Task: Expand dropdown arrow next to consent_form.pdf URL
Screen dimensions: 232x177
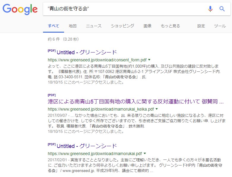Action: click(x=149, y=60)
